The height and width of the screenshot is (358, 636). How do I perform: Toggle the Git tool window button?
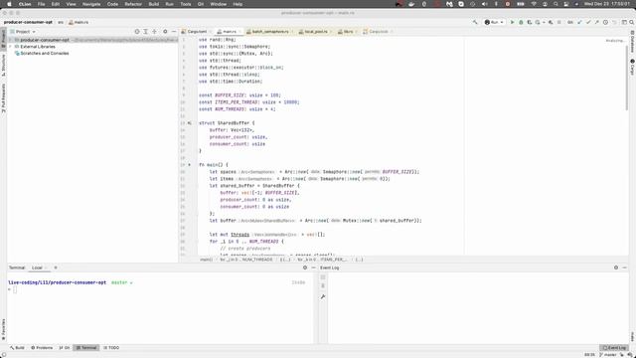[65, 348]
